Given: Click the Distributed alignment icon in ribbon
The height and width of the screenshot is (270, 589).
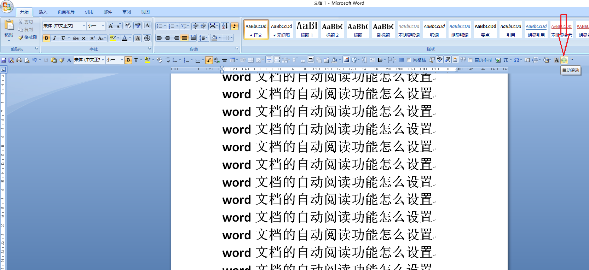Looking at the screenshot, I should pyautogui.click(x=193, y=38).
